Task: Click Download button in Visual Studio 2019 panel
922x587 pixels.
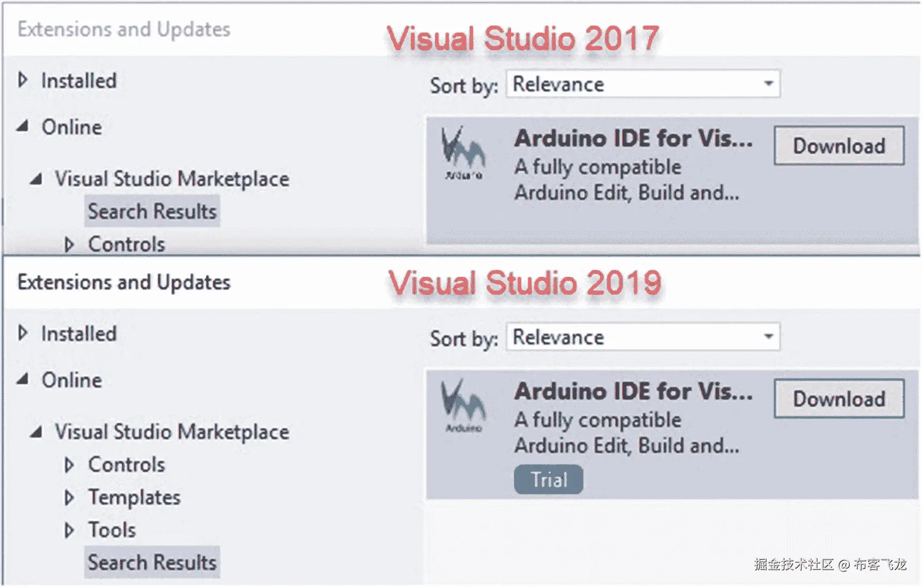Action: tap(839, 399)
